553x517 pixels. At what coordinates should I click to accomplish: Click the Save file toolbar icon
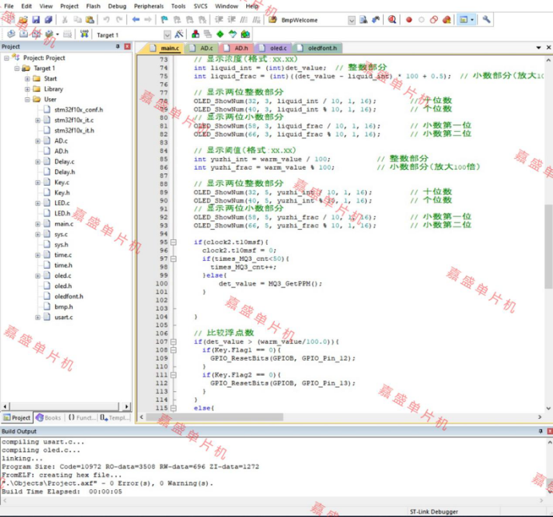tap(36, 19)
